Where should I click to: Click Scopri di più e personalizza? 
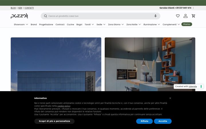[54, 121]
